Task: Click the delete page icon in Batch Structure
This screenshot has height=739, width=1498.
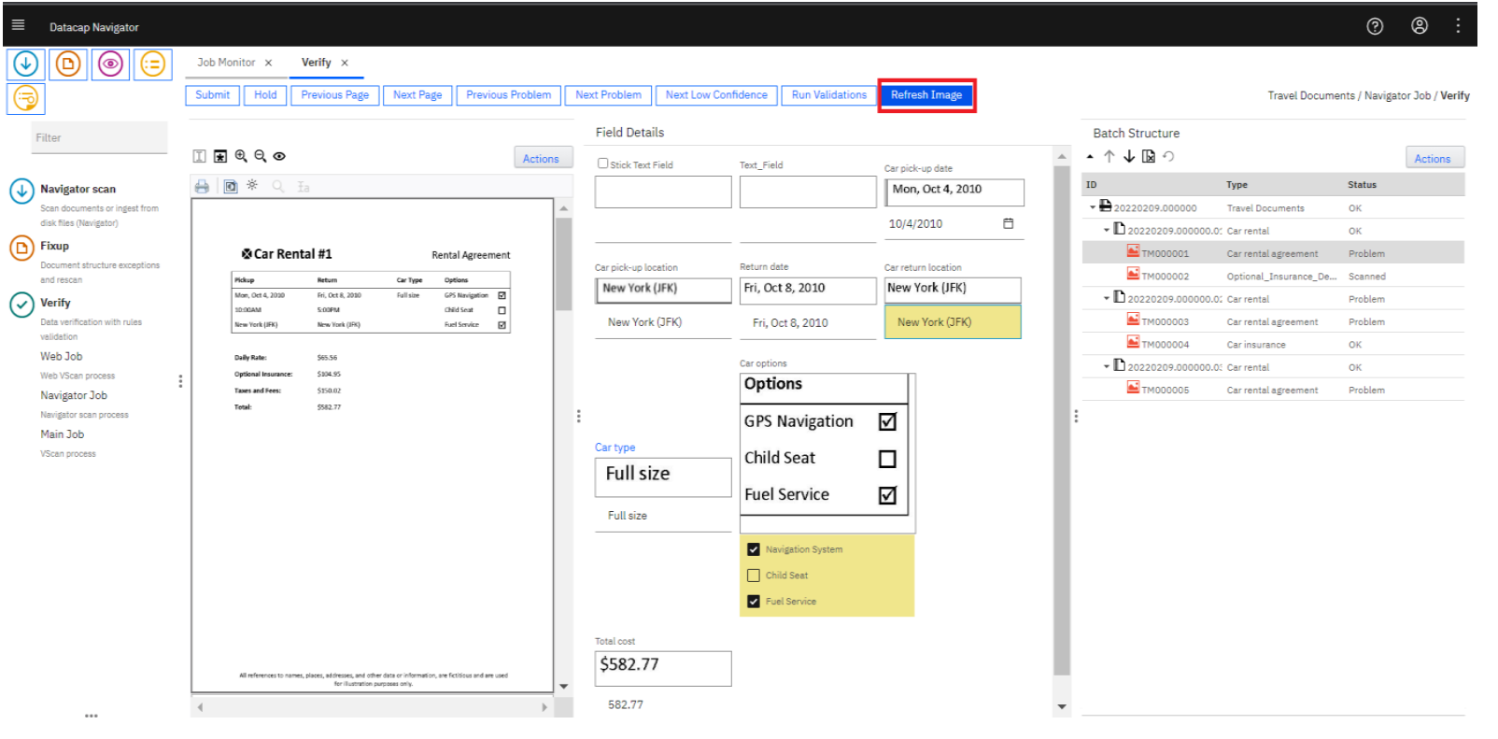Action: point(1149,157)
